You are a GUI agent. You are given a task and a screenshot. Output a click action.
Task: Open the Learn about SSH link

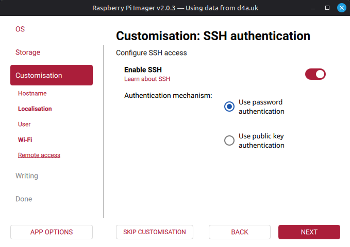coord(147,79)
